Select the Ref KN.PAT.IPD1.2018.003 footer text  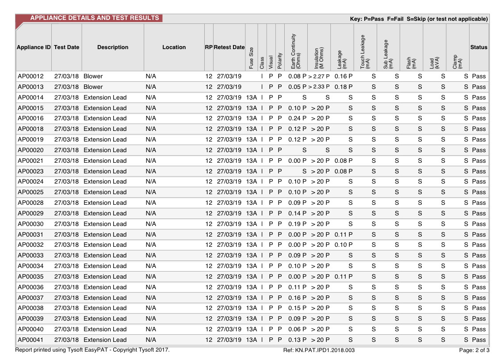point(319,351)
